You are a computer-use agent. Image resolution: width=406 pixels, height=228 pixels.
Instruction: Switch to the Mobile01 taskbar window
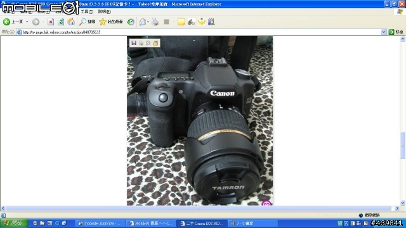(x=151, y=224)
